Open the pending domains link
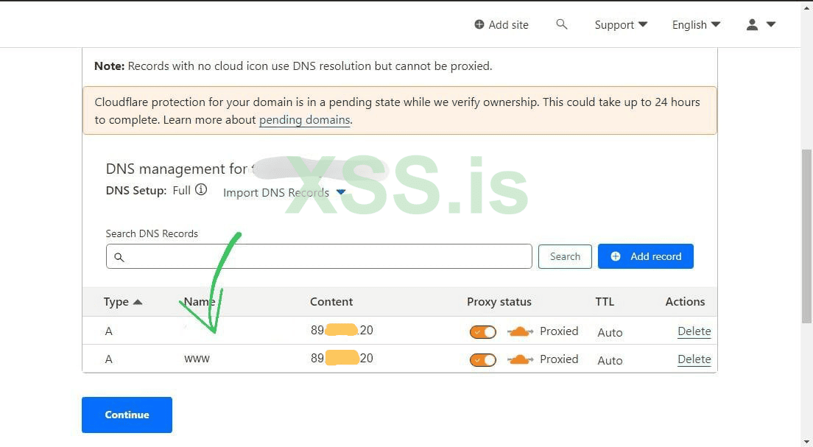813x447 pixels. [x=304, y=119]
